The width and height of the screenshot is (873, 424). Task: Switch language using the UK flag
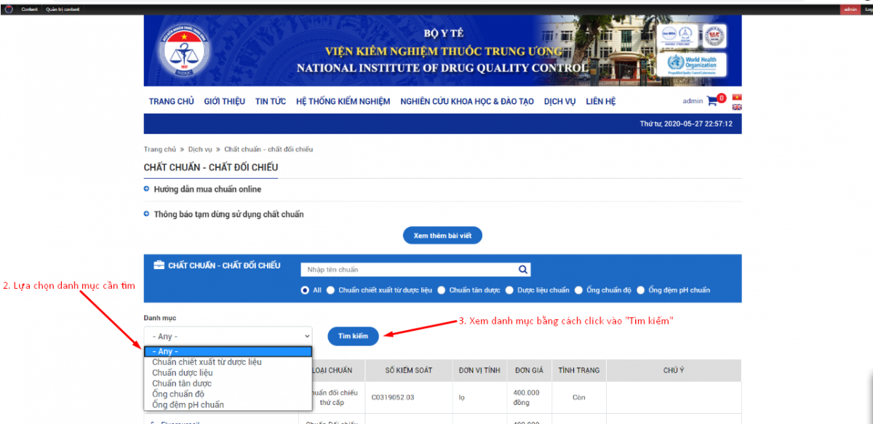[737, 107]
